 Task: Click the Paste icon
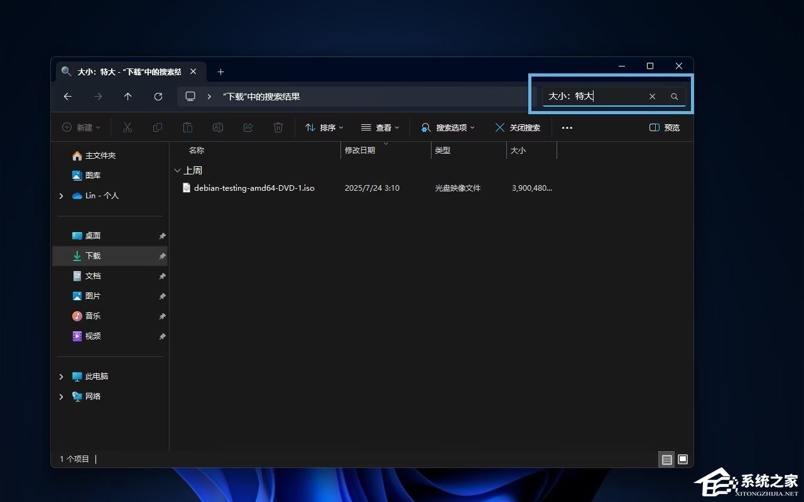188,127
